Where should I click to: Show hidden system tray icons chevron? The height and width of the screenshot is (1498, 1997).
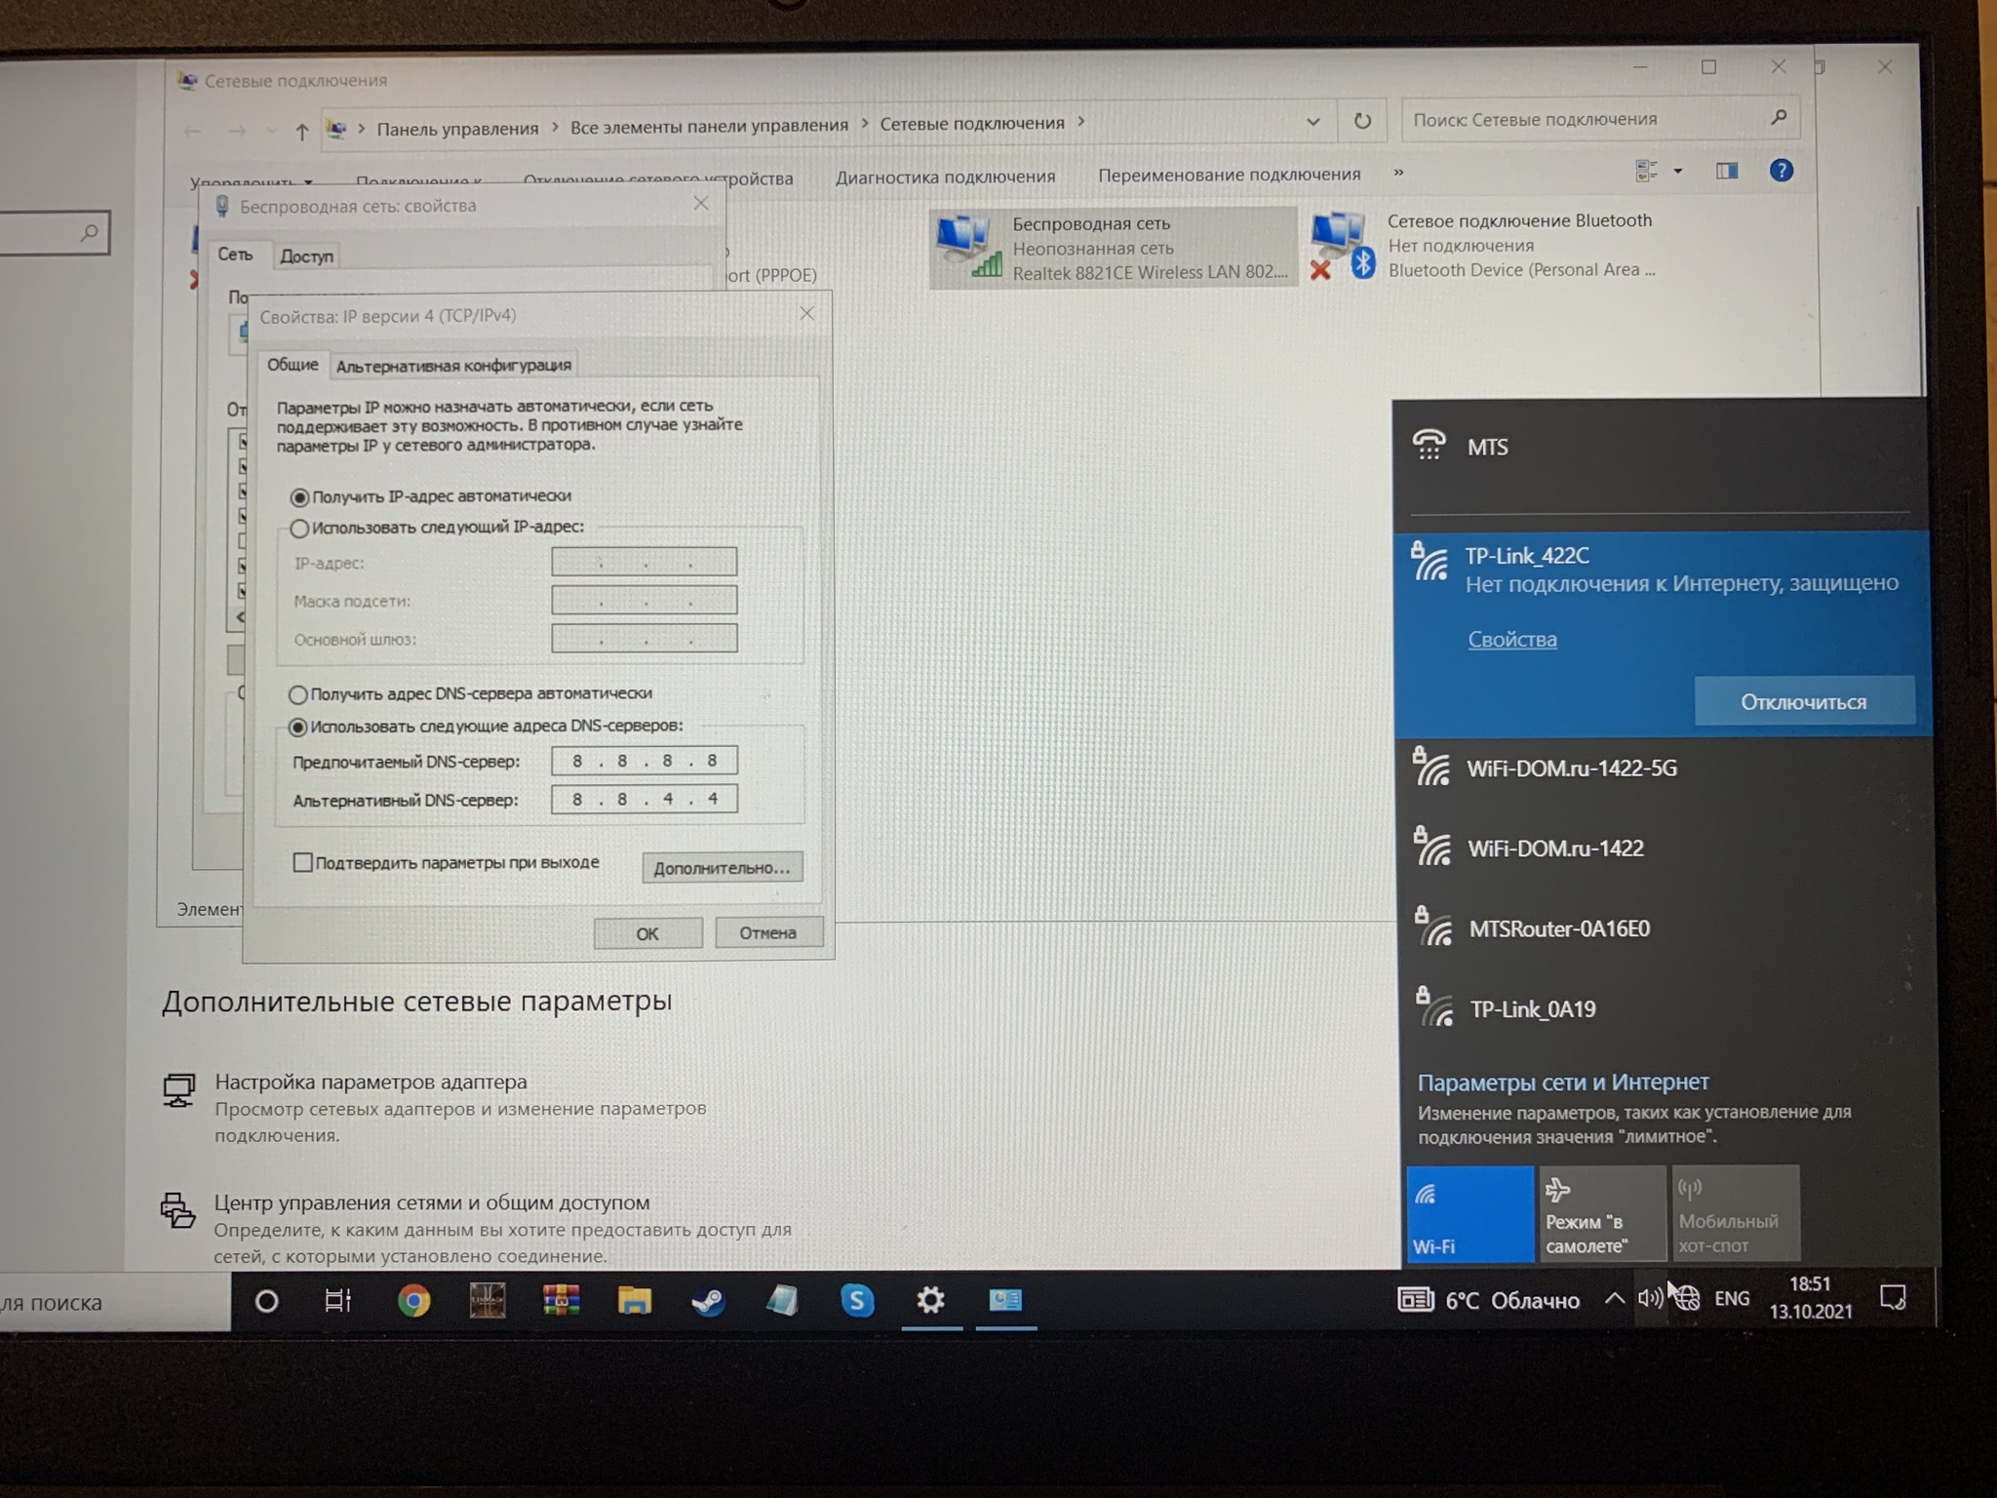(x=1614, y=1298)
